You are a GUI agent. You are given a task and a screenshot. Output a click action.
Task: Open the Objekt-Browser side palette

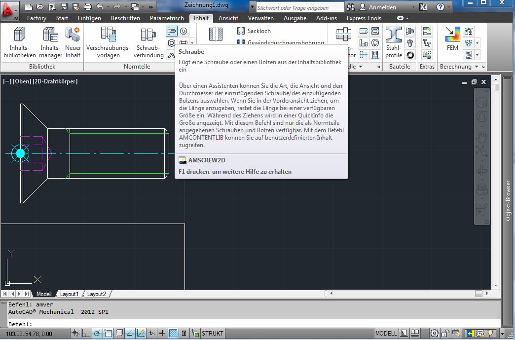tap(508, 200)
